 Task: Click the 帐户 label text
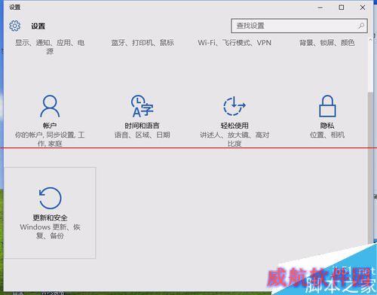pyautogui.click(x=50, y=126)
